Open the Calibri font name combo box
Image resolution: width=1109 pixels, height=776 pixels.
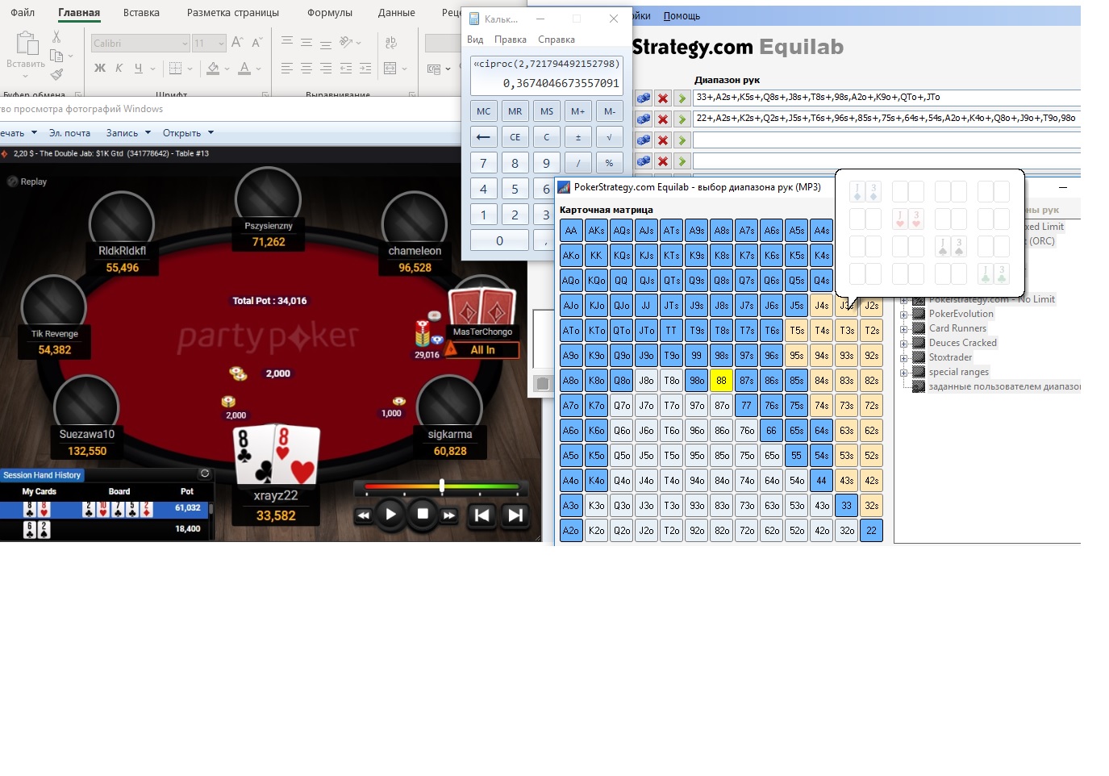tap(140, 43)
